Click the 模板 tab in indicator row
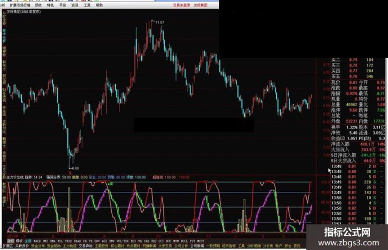This screenshot has width=388, height=250. point(19,241)
